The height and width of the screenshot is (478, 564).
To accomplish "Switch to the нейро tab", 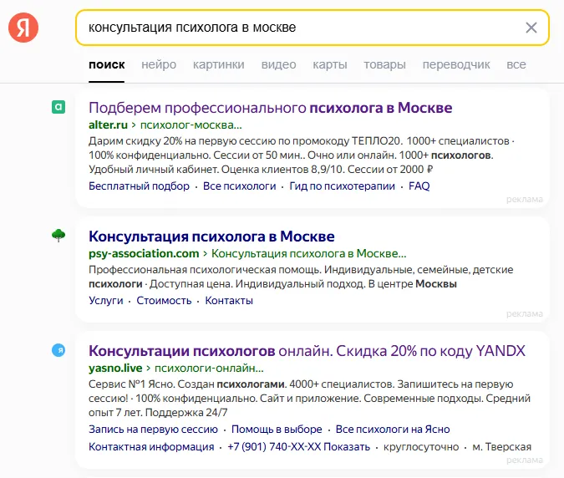I will coord(159,64).
